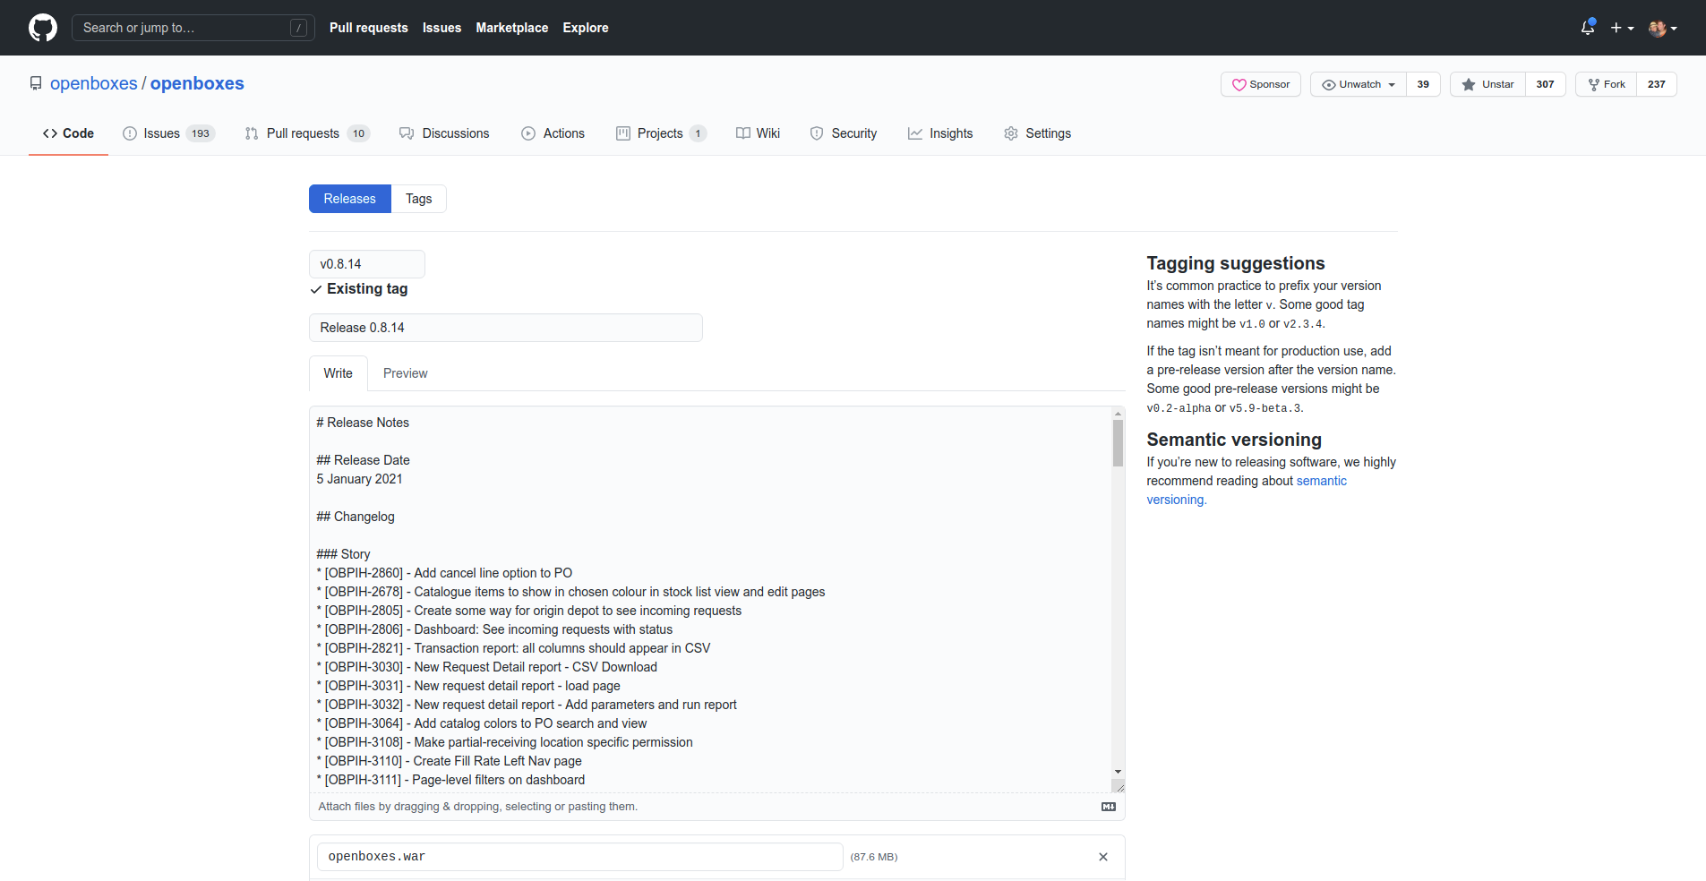
Task: Click into the release notes text area
Action: click(711, 600)
